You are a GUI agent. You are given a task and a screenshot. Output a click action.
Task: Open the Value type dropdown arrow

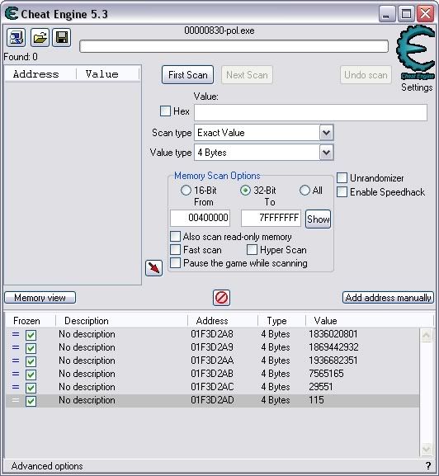pyautogui.click(x=327, y=153)
